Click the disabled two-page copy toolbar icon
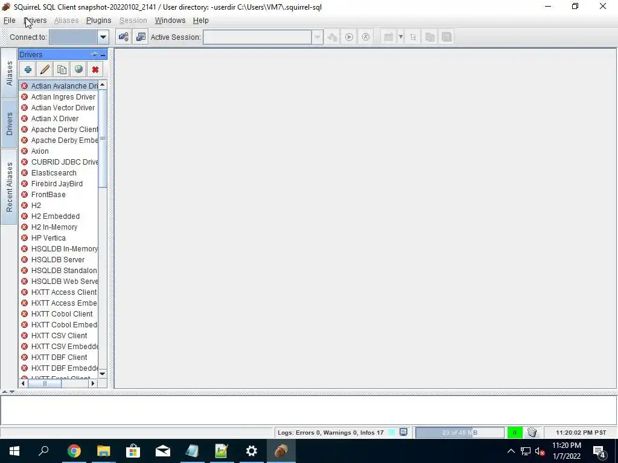The width and height of the screenshot is (618, 463). point(430,37)
